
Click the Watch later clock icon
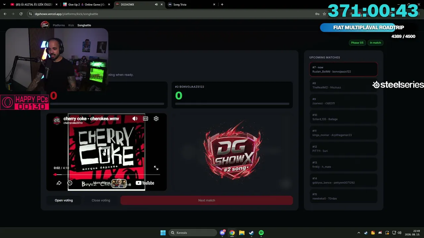click(x=70, y=183)
